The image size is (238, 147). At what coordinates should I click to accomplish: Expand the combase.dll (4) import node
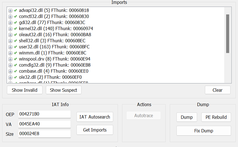[10, 71]
